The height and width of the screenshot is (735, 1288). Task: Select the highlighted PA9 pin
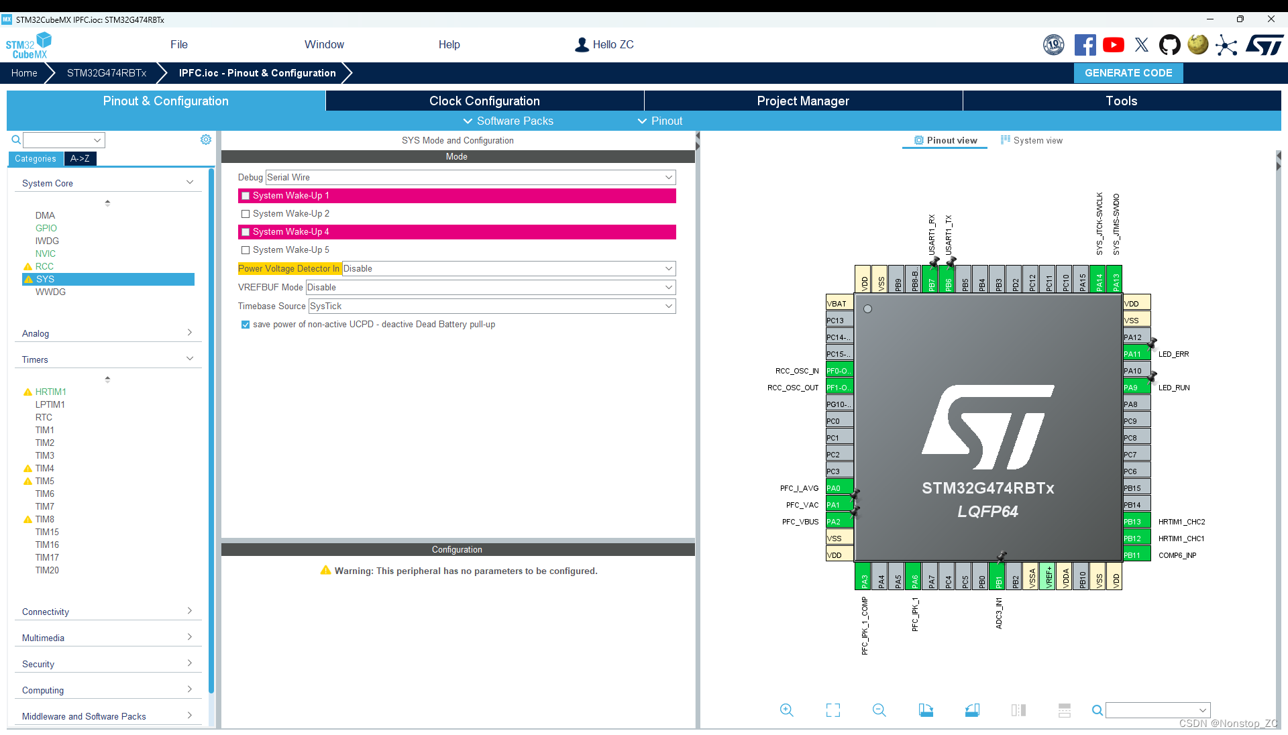pyautogui.click(x=1134, y=387)
